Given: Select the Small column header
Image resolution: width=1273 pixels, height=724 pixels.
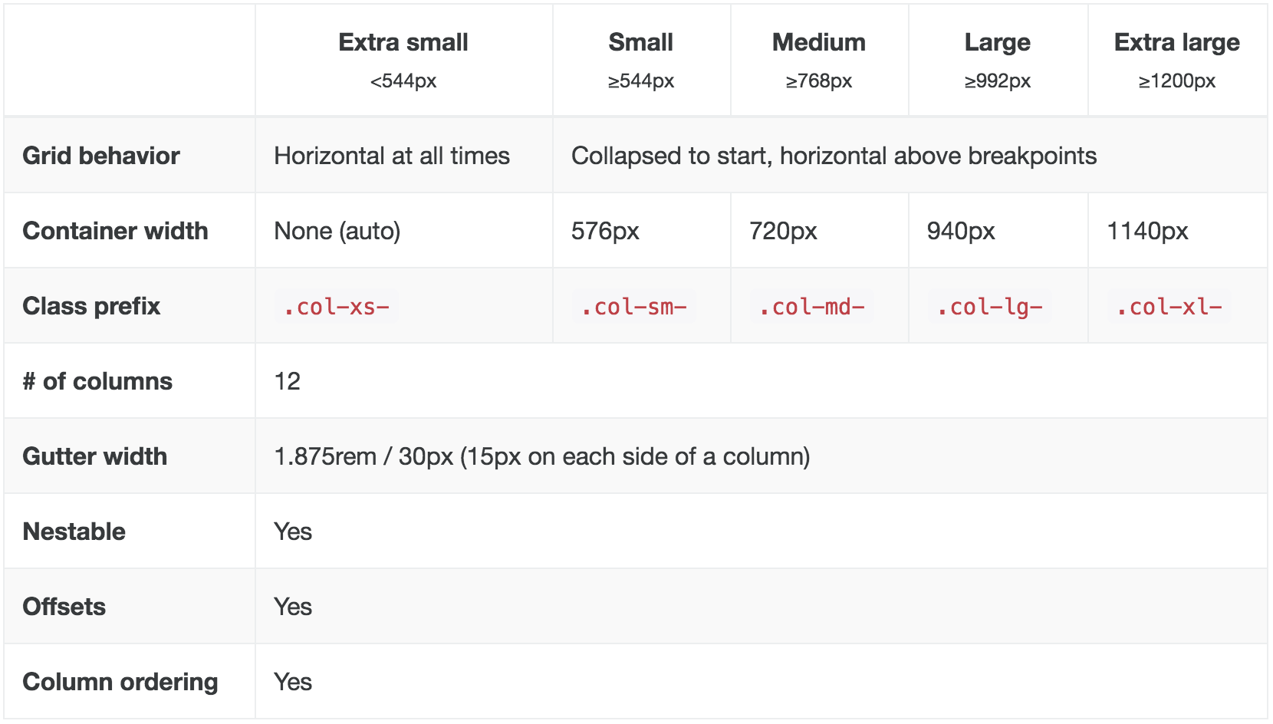Looking at the screenshot, I should (641, 42).
